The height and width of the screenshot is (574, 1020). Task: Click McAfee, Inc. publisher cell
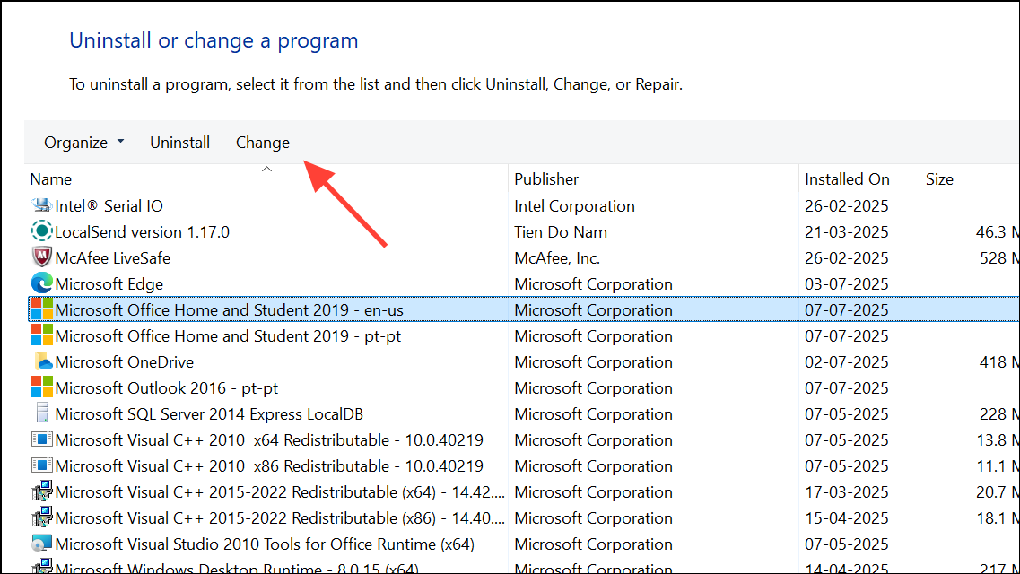557,258
